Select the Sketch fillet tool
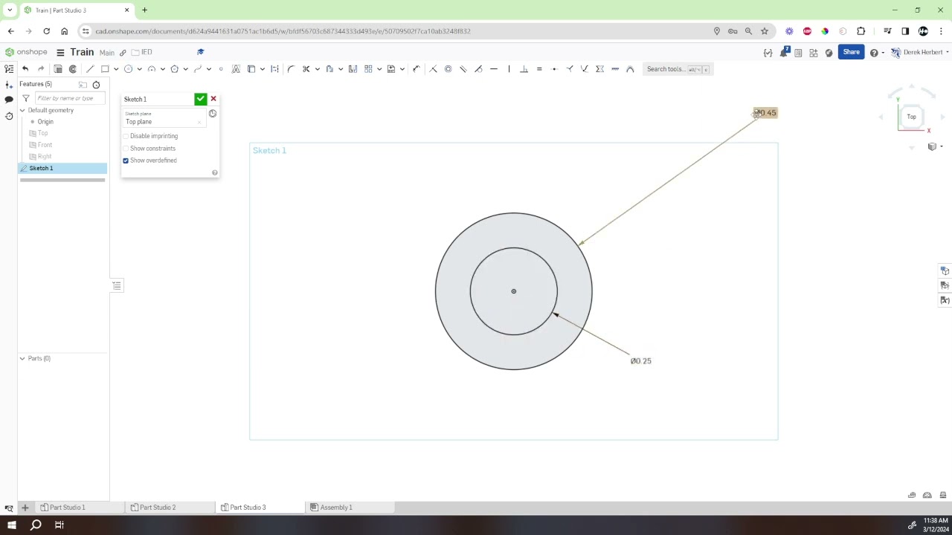The height and width of the screenshot is (535, 952). [x=290, y=69]
